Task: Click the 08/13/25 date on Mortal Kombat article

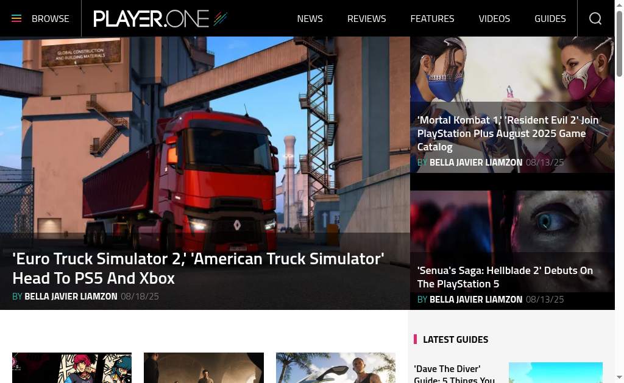Action: coord(545,162)
